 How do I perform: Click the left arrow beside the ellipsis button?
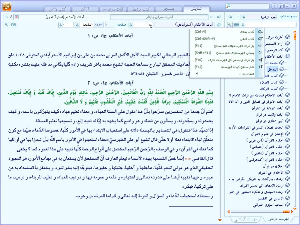coord(230,17)
